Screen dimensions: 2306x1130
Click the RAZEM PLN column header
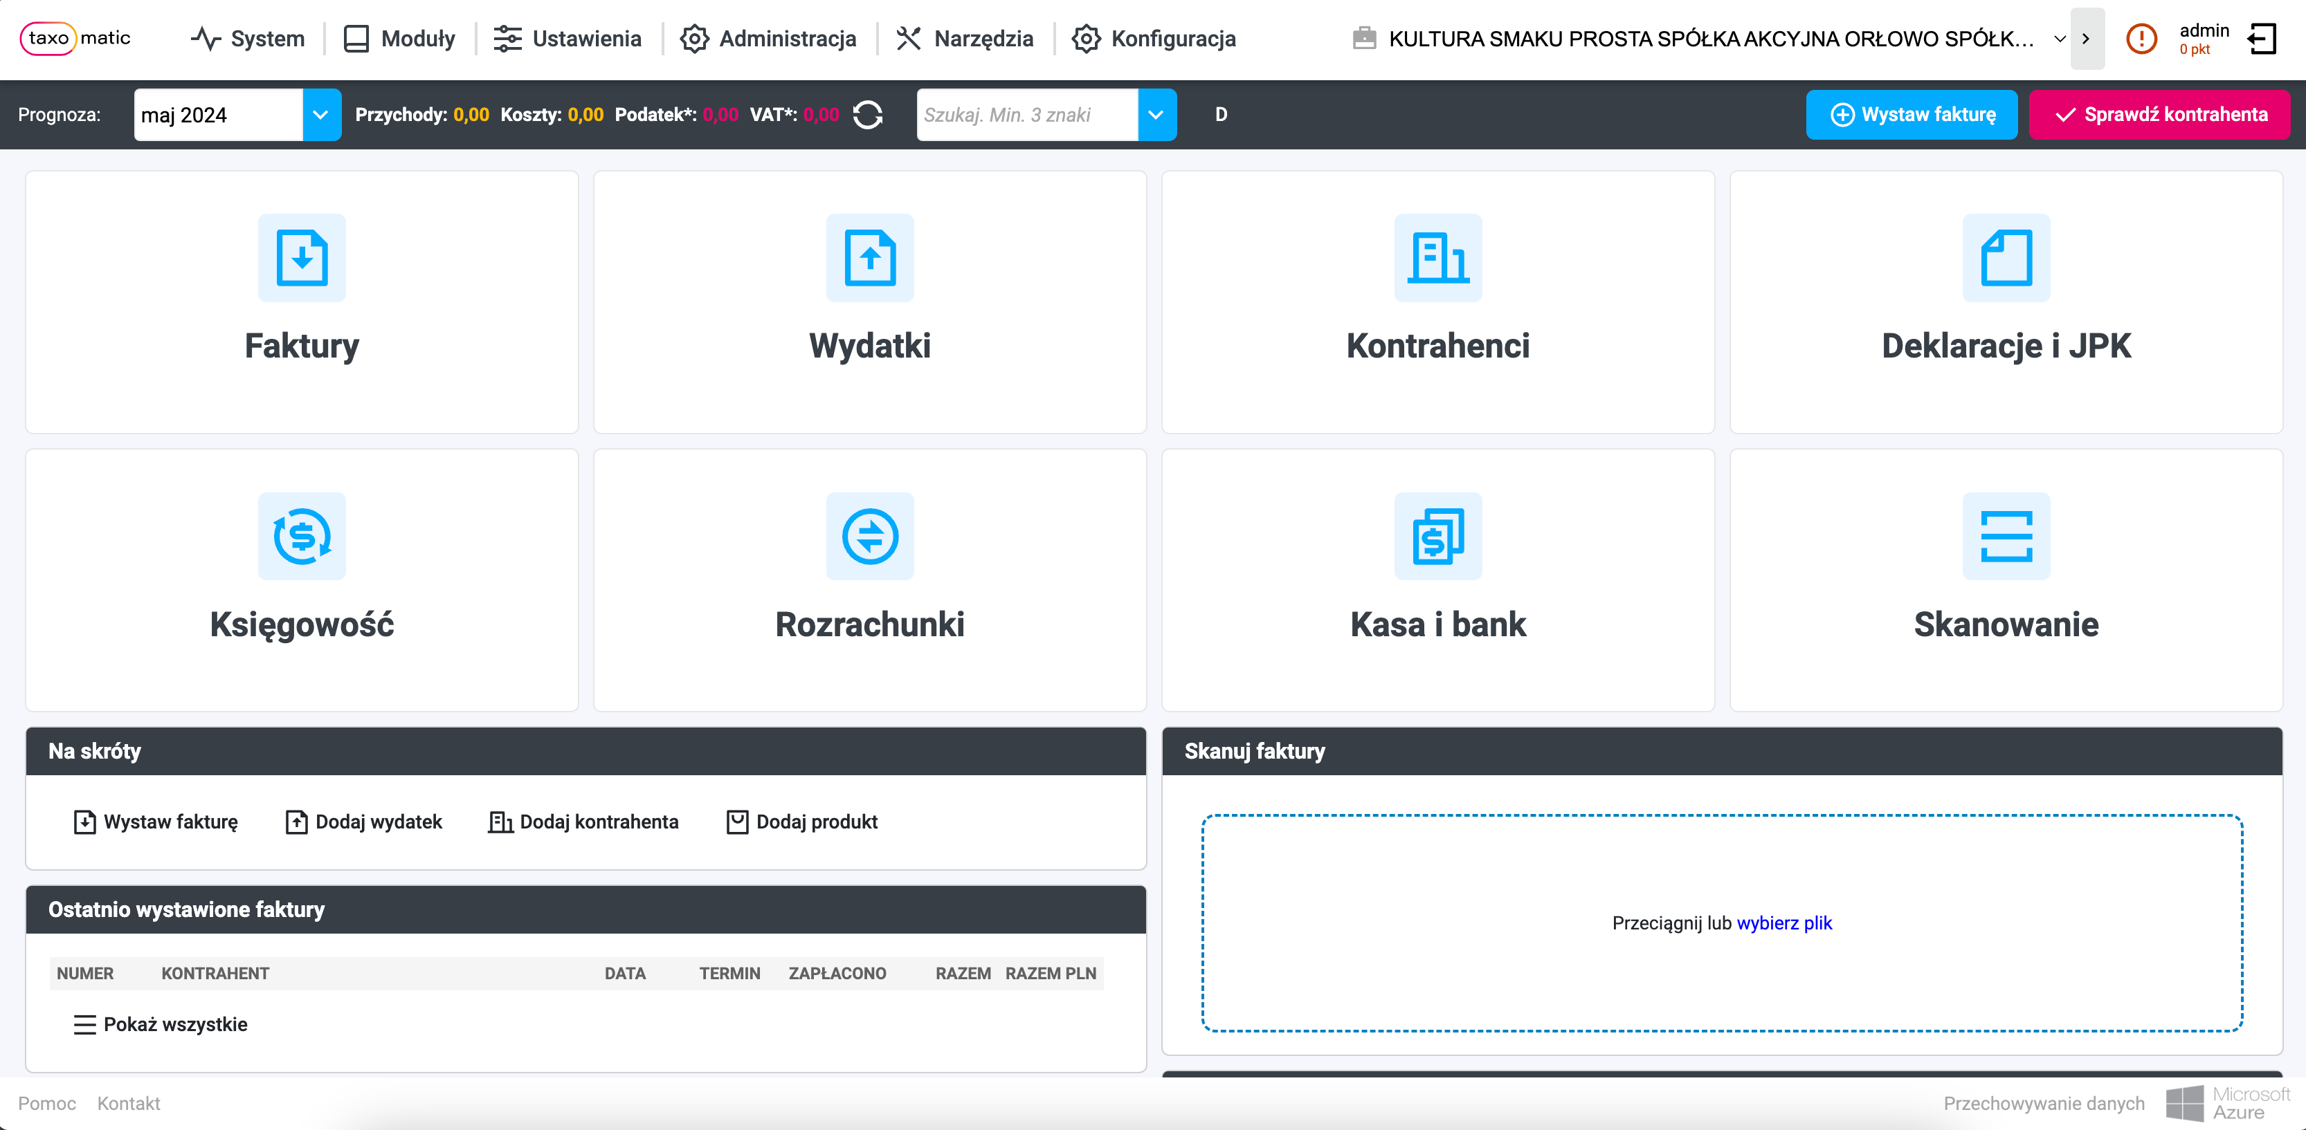(1050, 974)
